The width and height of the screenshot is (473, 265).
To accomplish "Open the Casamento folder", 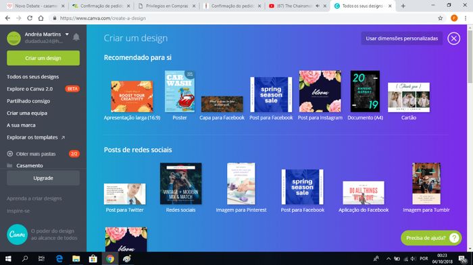I will 30,165.
